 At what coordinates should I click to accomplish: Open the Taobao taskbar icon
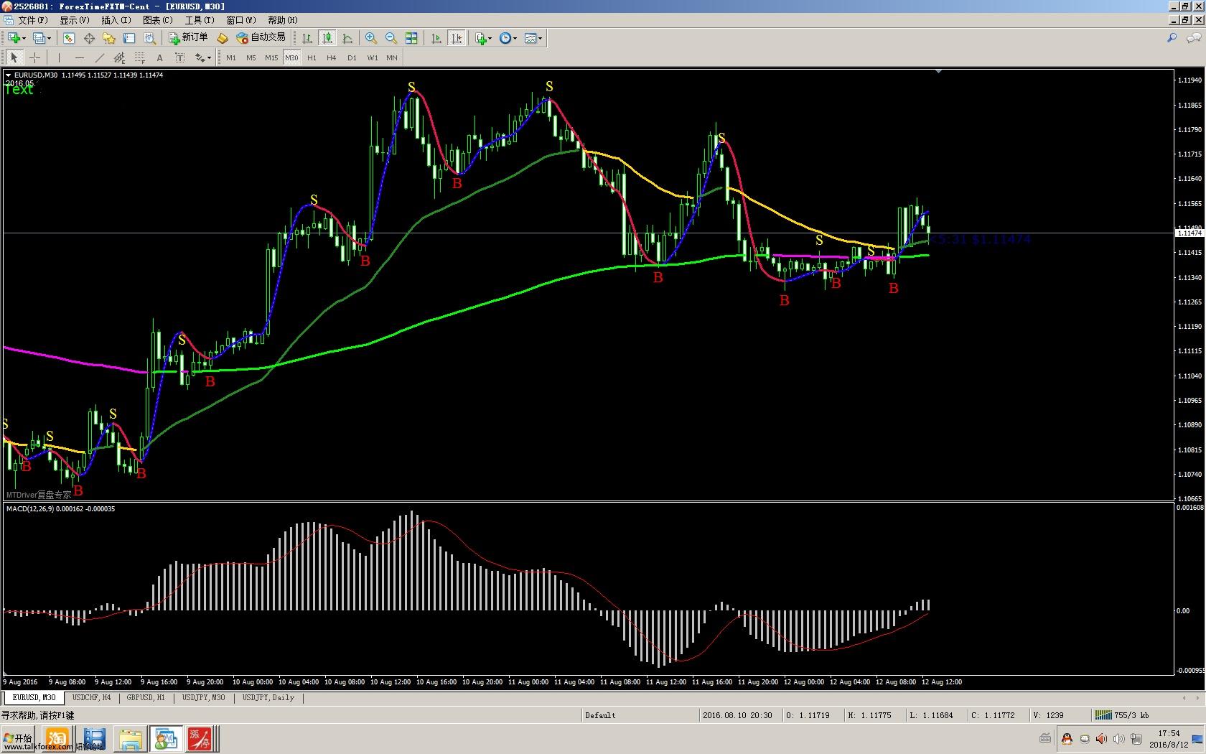[x=57, y=738]
